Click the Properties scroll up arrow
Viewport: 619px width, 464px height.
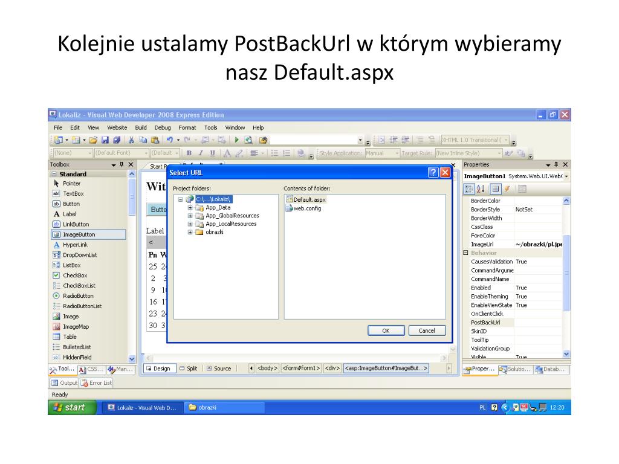(566, 201)
